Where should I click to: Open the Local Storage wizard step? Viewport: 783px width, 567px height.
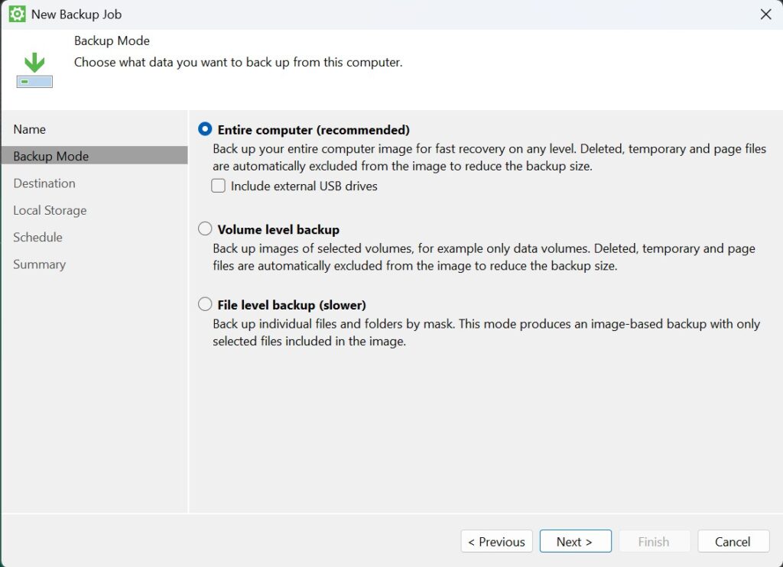50,210
